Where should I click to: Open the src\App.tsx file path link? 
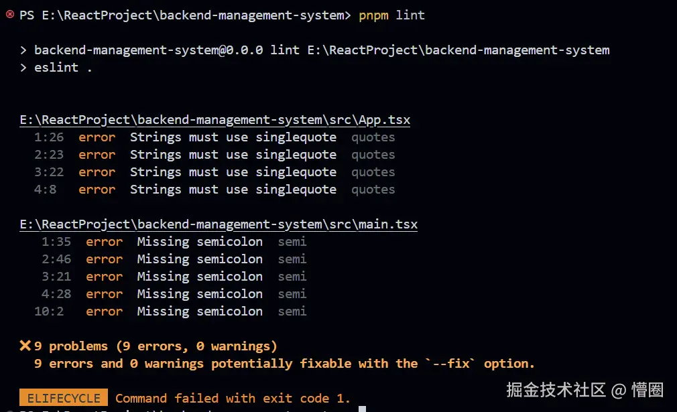click(214, 120)
